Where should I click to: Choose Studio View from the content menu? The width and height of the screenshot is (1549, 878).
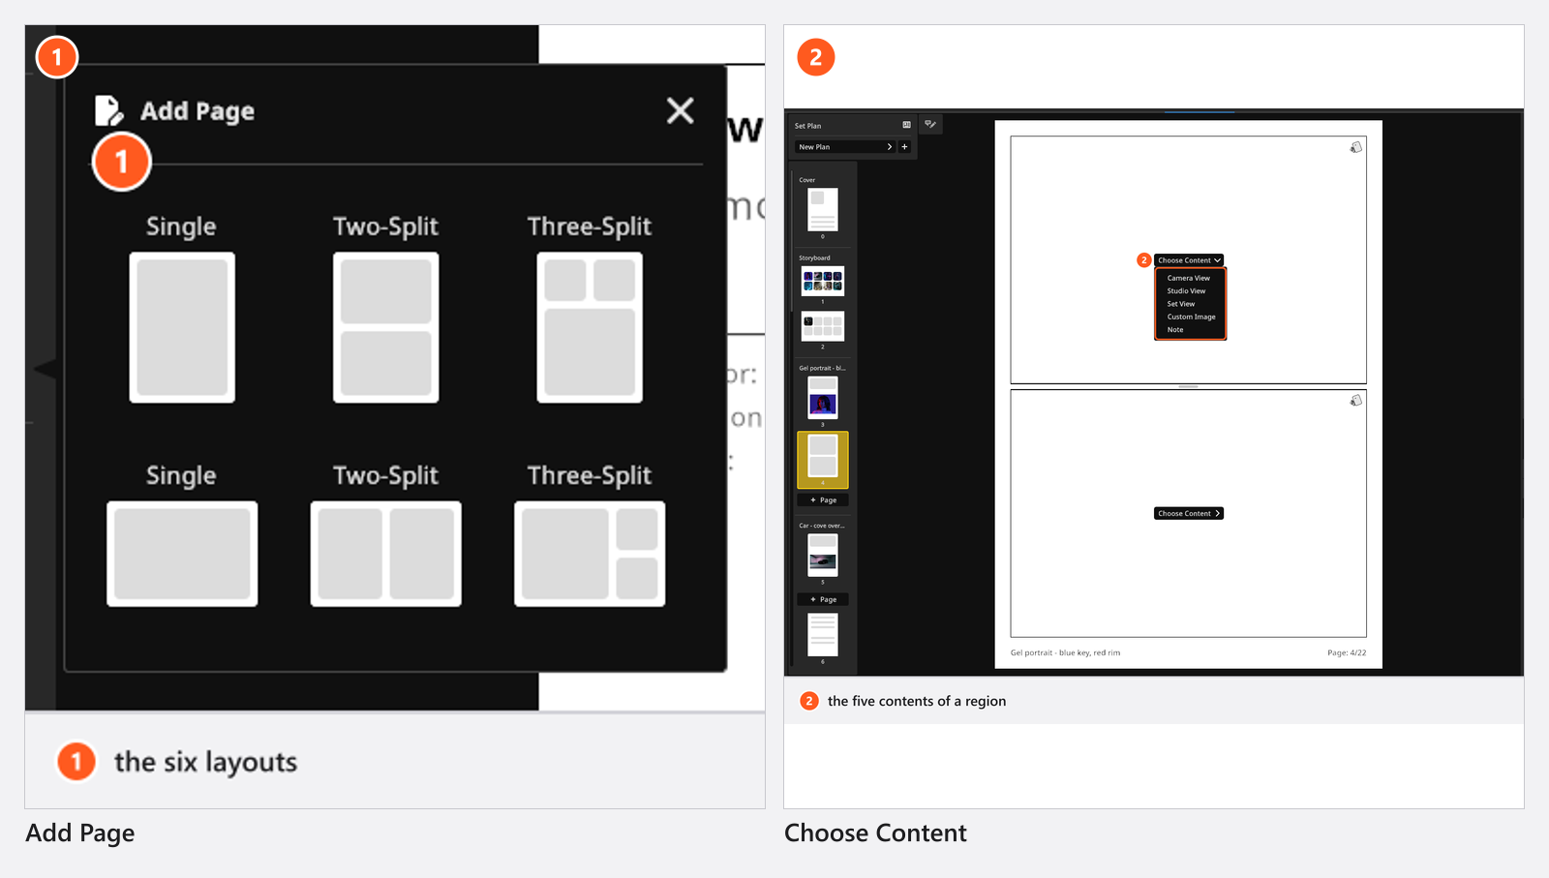click(1189, 290)
